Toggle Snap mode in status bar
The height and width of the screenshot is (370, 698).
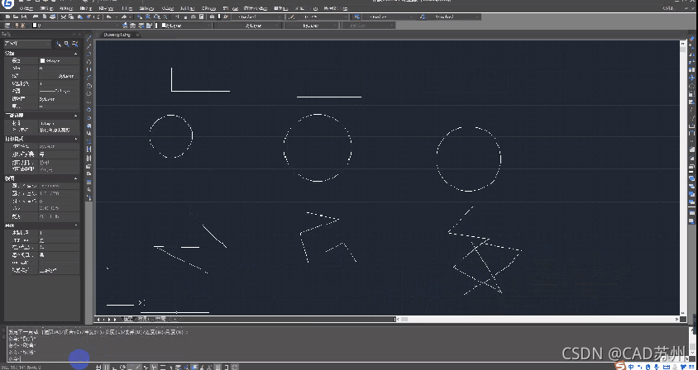(x=98, y=367)
